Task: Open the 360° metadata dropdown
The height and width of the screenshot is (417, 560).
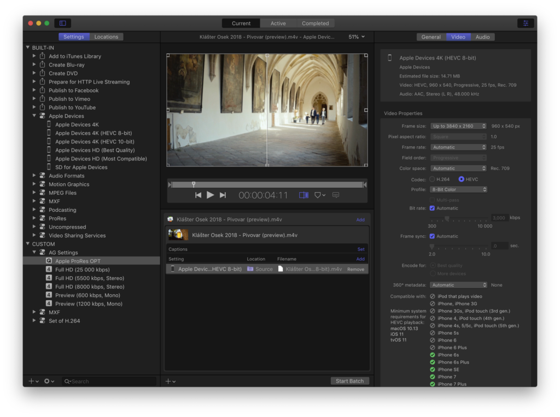Action: (459, 285)
